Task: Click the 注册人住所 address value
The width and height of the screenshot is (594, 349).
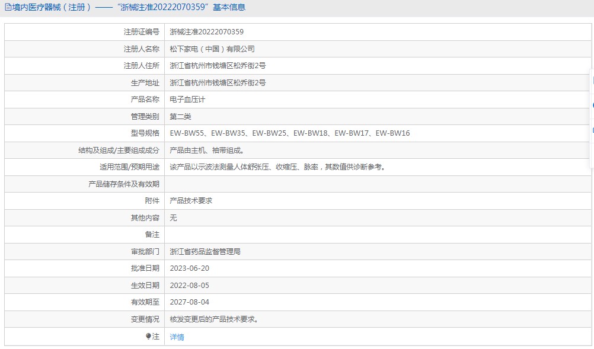Action: [x=218, y=66]
